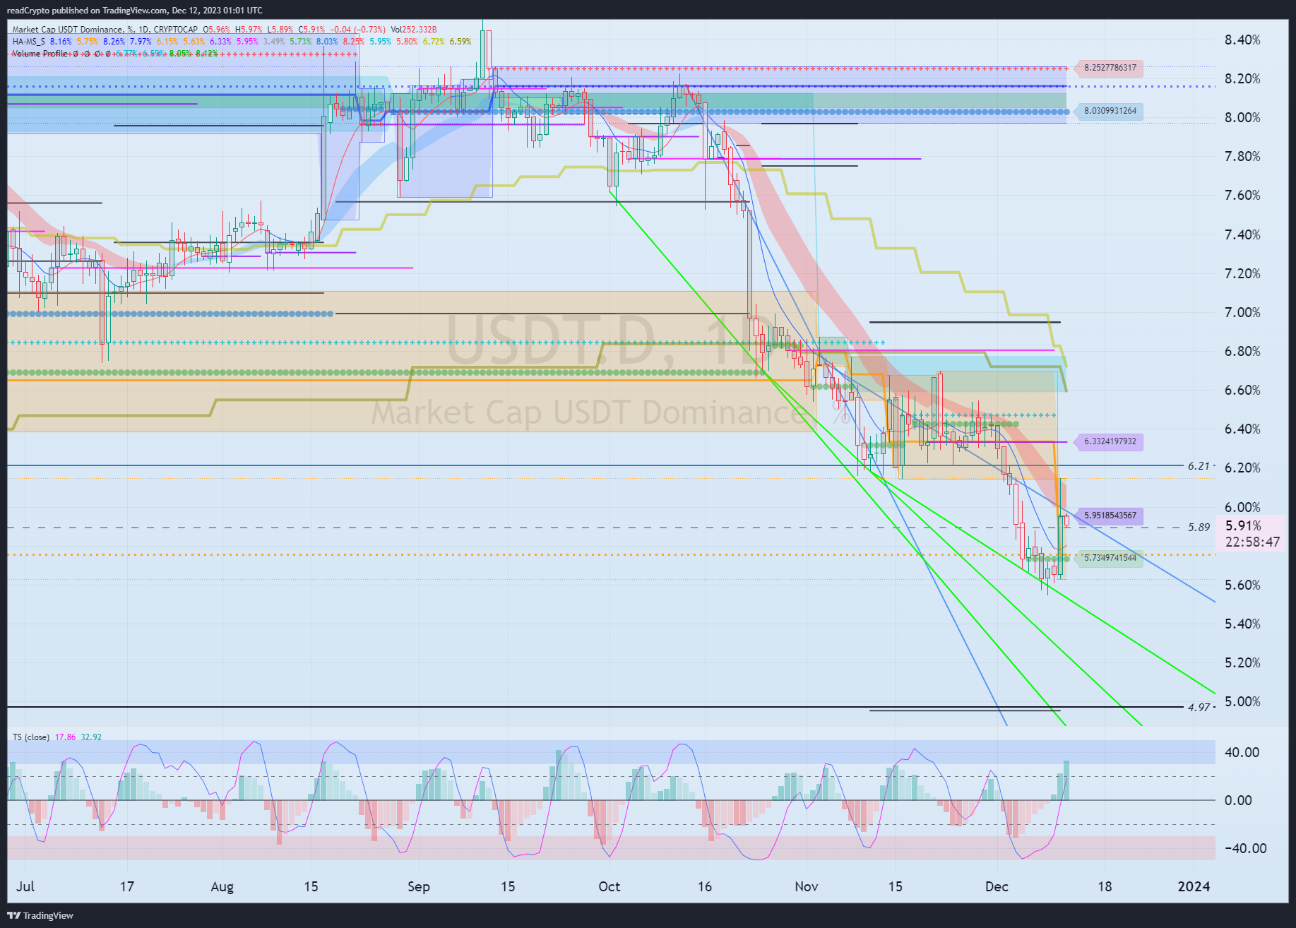Select the 8.2527786317 price label
Screen dimensions: 1296x928
coord(1110,68)
